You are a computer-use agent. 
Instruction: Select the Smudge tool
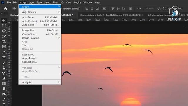pyautogui.click(x=4, y=89)
